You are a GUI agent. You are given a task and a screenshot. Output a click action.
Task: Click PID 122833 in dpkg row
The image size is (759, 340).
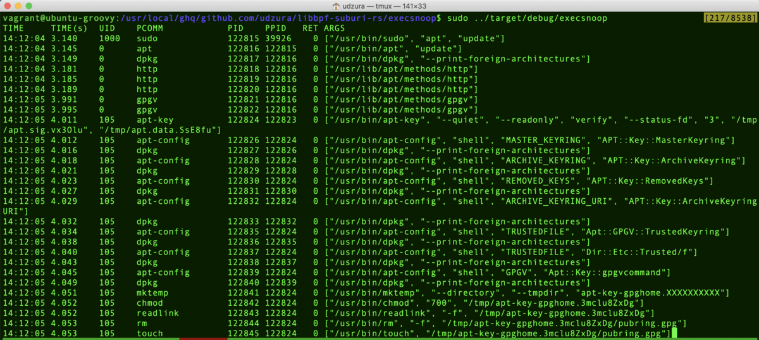coord(244,221)
